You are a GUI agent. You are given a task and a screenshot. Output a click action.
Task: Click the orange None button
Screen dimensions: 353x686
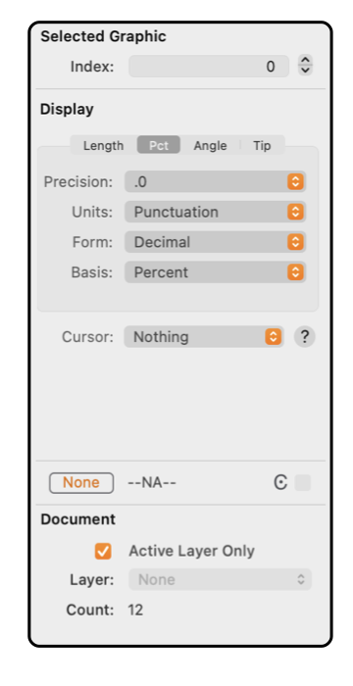(x=81, y=483)
